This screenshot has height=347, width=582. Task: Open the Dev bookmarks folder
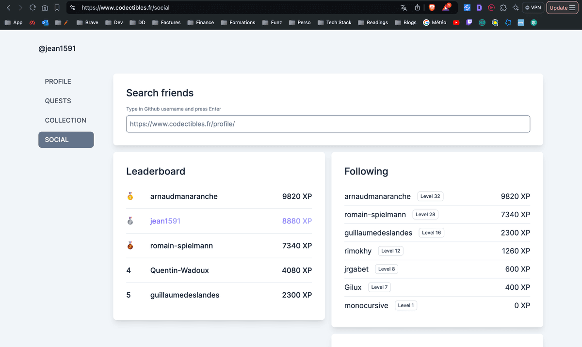[x=114, y=22]
